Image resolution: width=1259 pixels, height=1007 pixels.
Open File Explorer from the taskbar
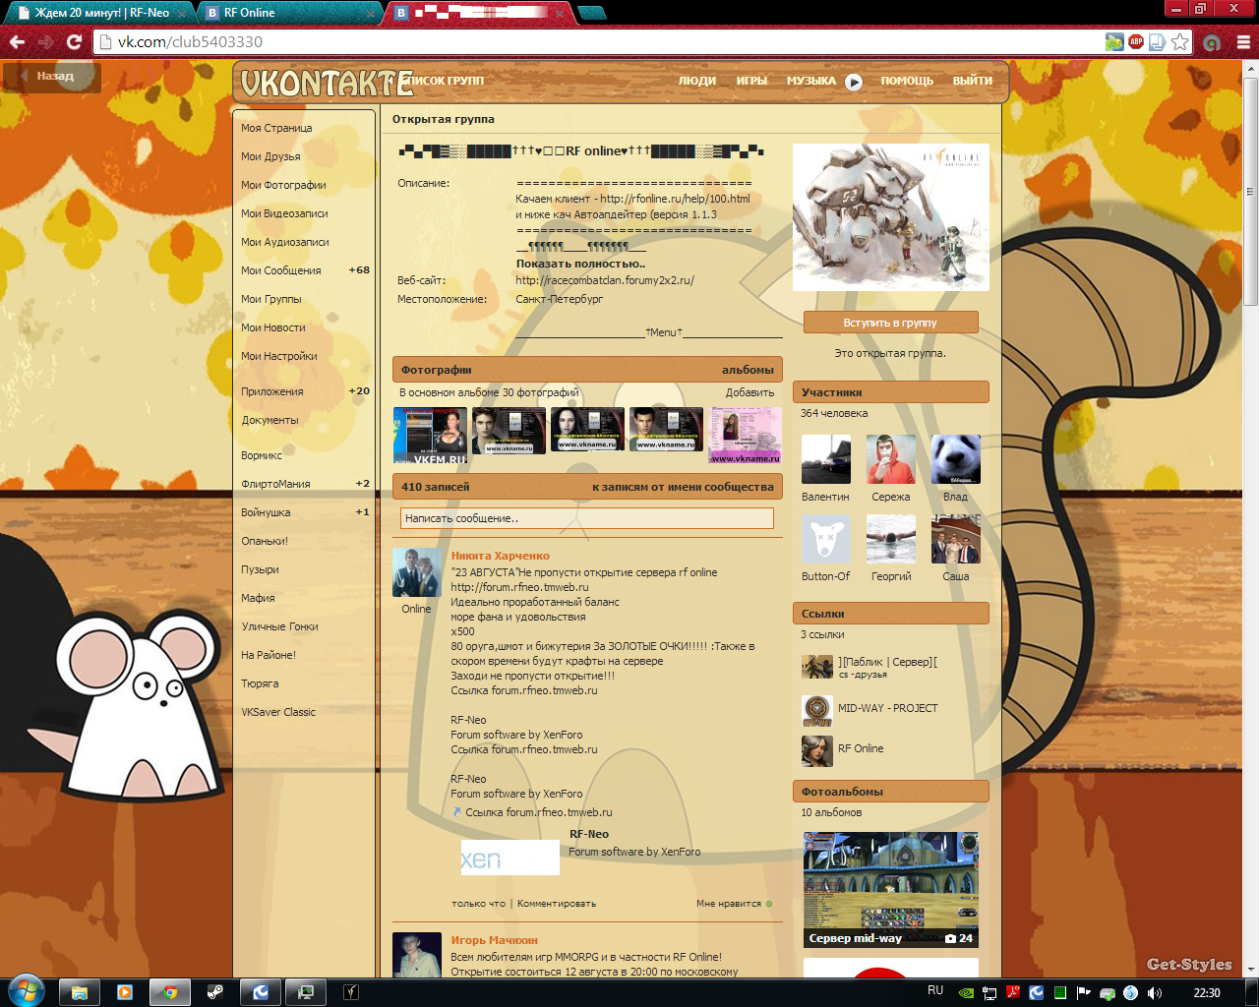[x=80, y=992]
